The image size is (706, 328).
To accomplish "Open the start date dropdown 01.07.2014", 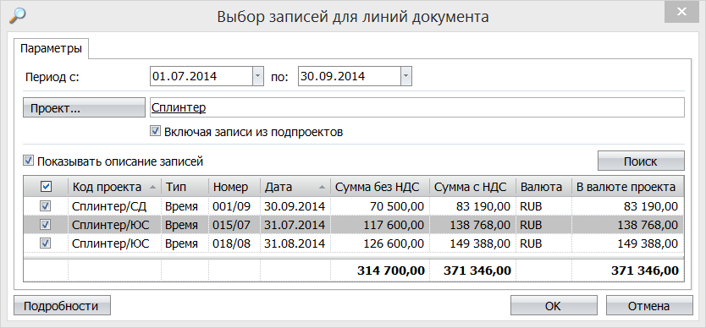I will [x=257, y=76].
